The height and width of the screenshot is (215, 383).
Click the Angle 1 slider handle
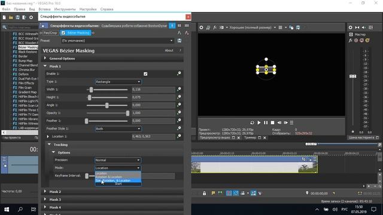(107, 105)
